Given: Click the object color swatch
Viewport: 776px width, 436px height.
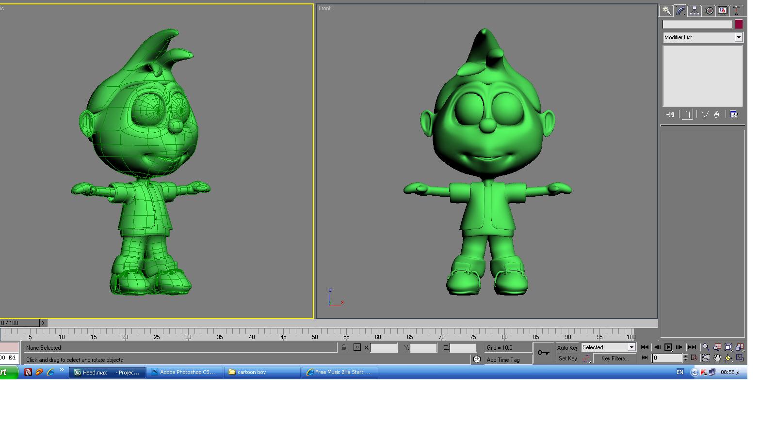Looking at the screenshot, I should [x=739, y=24].
